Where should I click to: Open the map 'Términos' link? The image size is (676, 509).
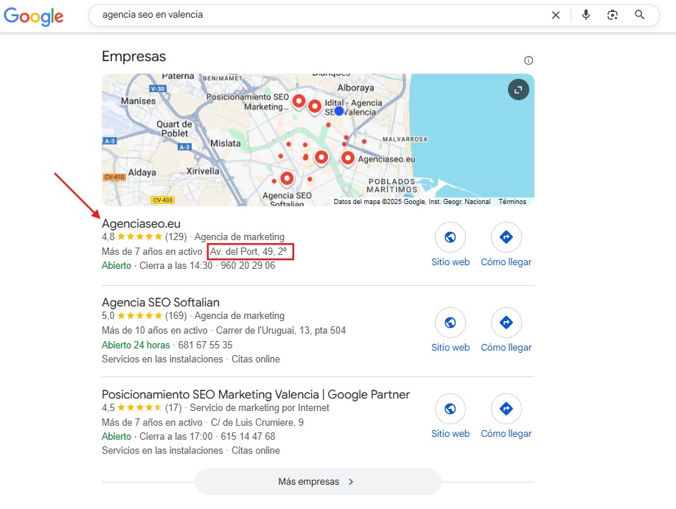[512, 202]
